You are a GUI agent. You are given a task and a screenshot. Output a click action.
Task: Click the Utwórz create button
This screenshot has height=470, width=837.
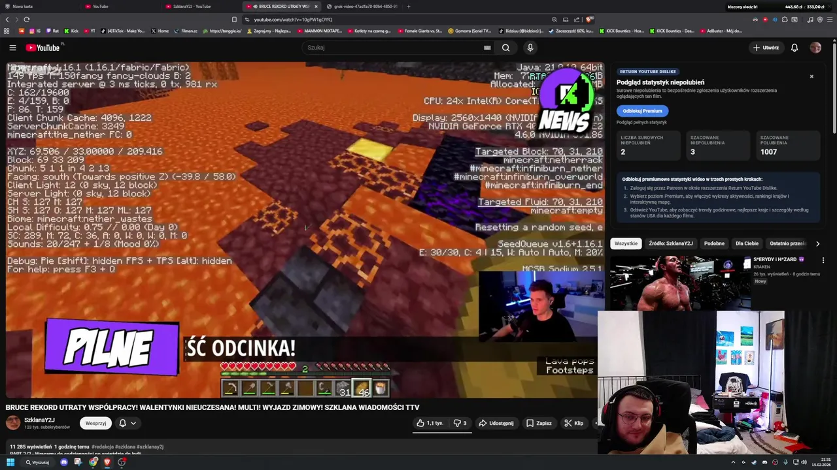click(x=766, y=48)
